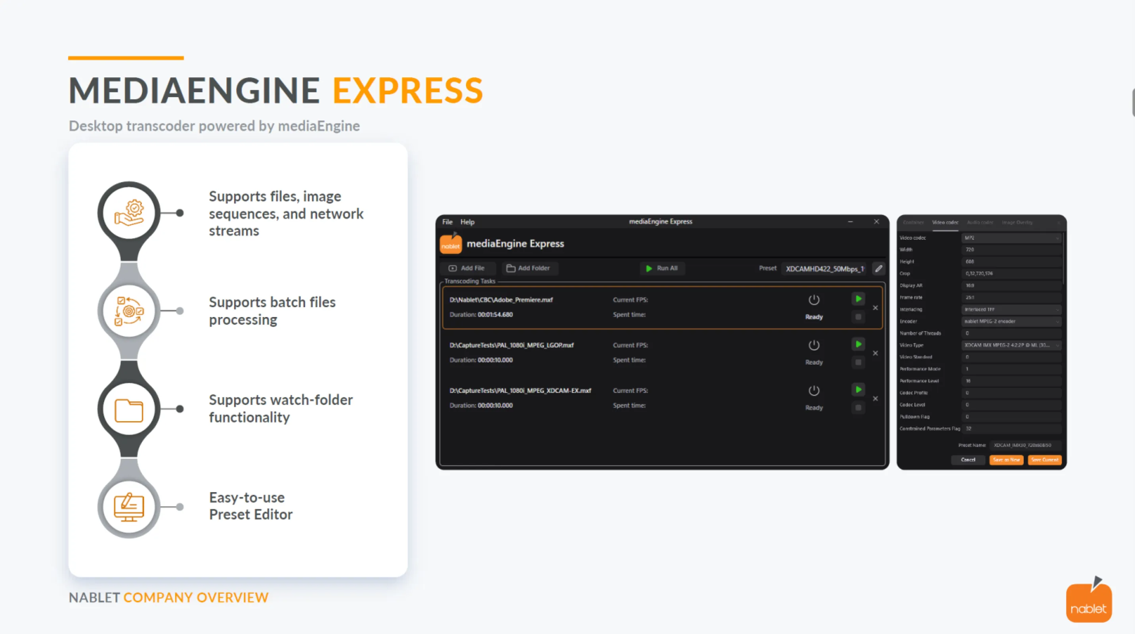
Task: Open the File menu
Action: coord(447,222)
